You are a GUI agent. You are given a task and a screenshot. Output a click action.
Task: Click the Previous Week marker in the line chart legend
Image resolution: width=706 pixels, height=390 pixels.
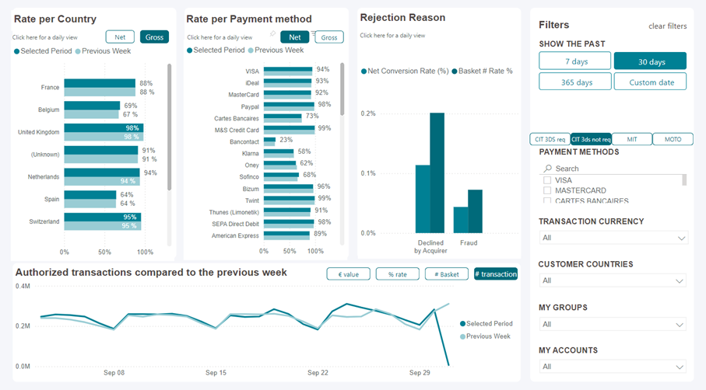[x=462, y=336]
